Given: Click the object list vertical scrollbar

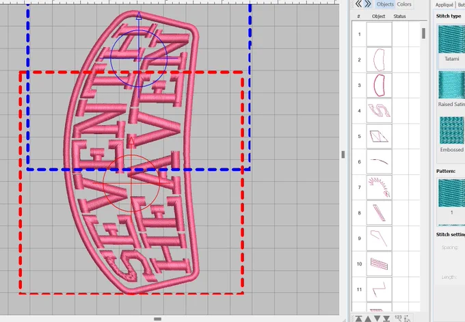Looking at the screenshot, I should point(423,33).
